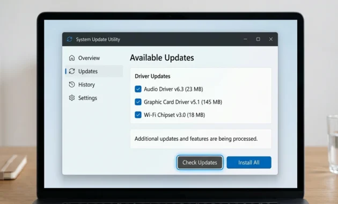338x204 pixels.
Task: Click the System Update Utility refresh logo icon
Action: [x=69, y=39]
